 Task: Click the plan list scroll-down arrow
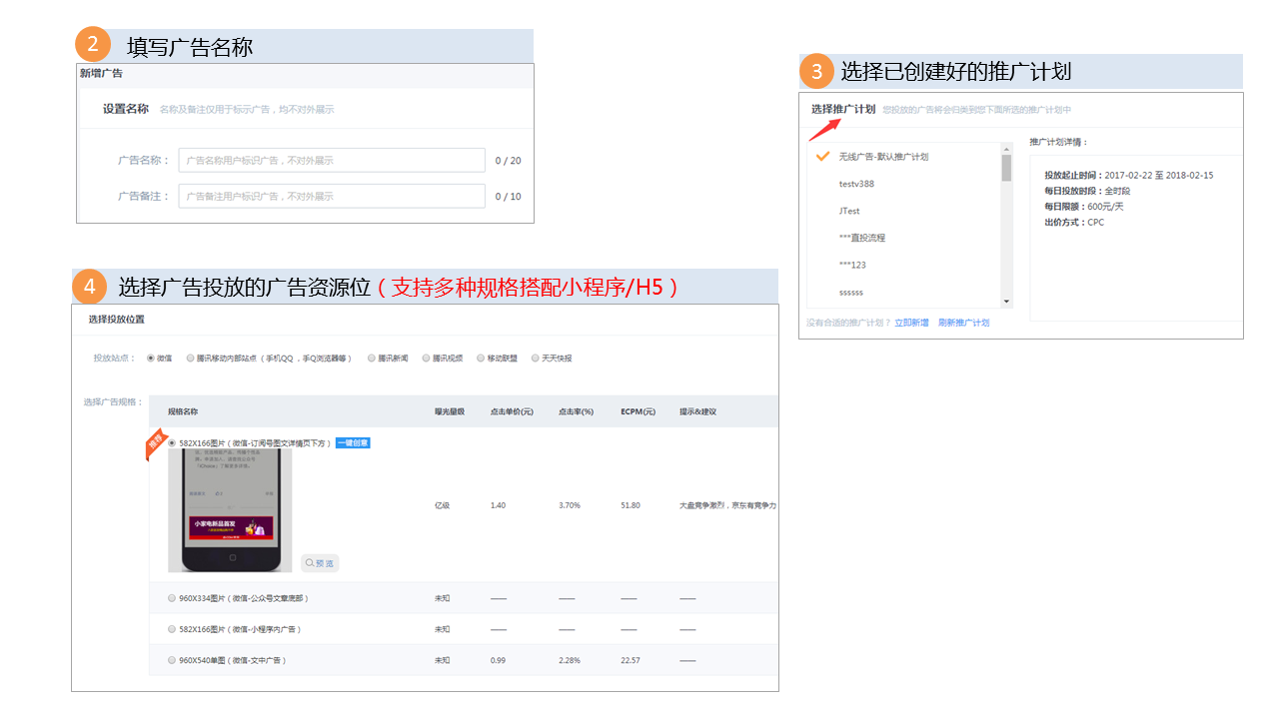[x=1006, y=302]
